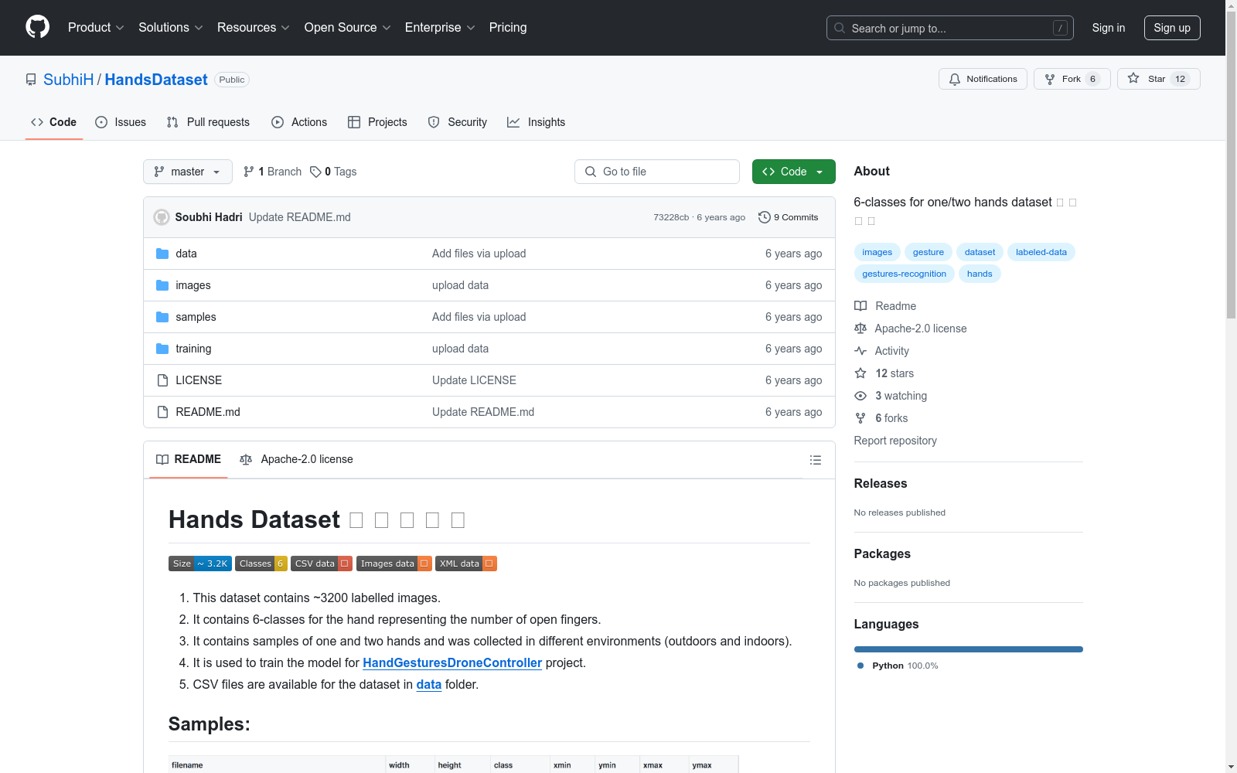Select the Apache-2.0 license tab in README panel
The width and height of the screenshot is (1237, 773).
(296, 459)
